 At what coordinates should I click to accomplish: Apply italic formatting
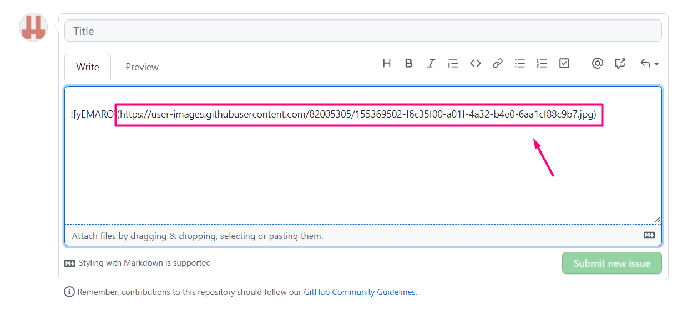coord(431,63)
